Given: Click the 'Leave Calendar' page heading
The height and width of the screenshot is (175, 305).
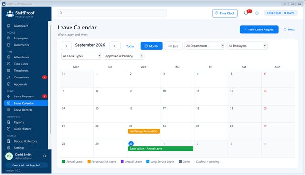Looking at the screenshot, I should [x=77, y=28].
